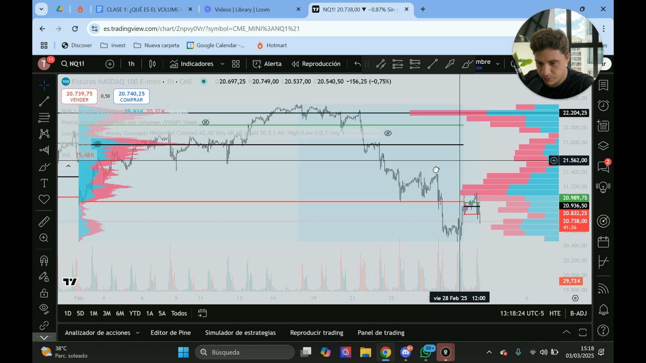646x363 pixels.
Task: Open the Simulador de estrategias tab
Action: tap(241, 333)
